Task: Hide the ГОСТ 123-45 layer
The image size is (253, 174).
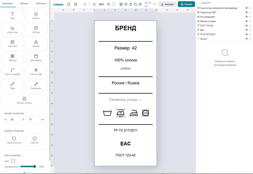Action: pos(247,26)
